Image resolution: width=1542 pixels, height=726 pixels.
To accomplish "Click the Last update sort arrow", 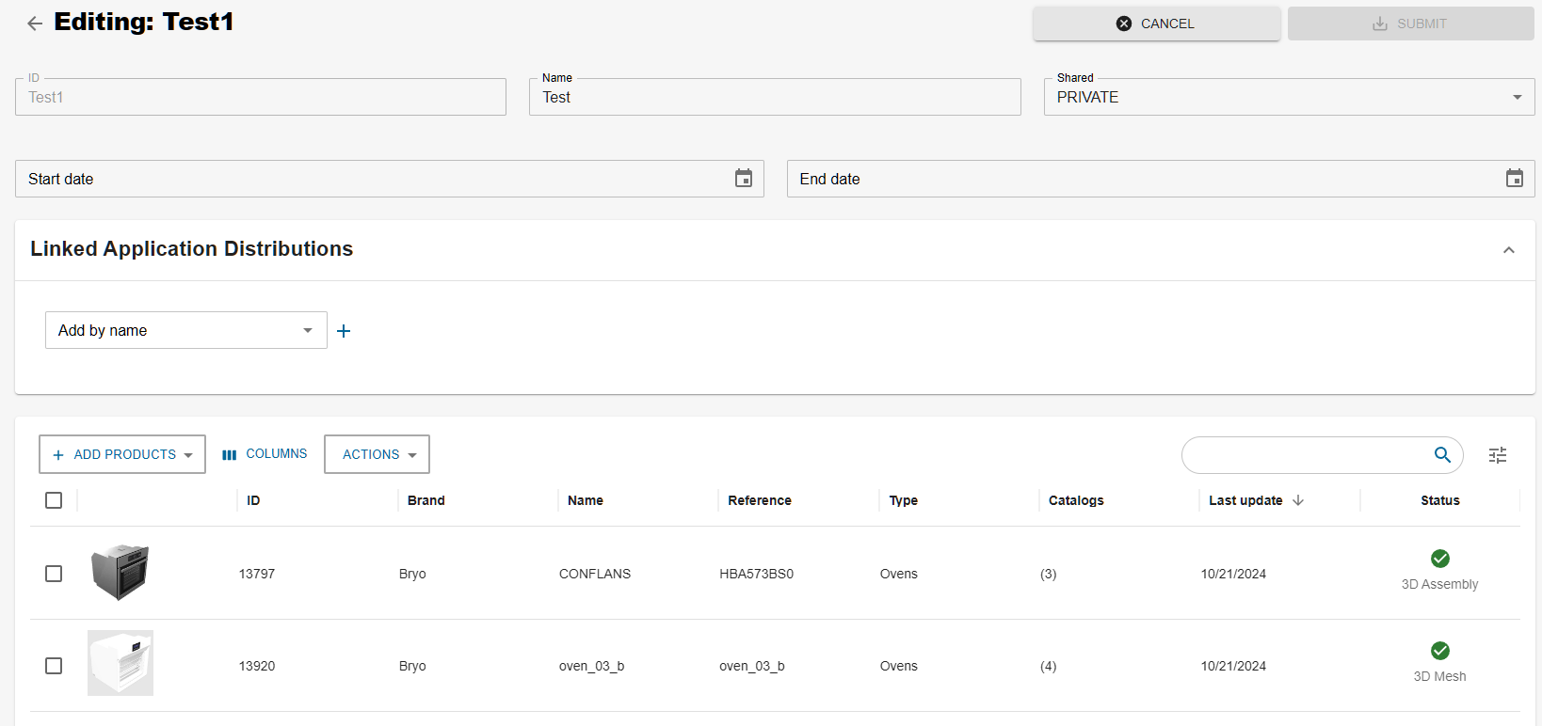I will [x=1298, y=500].
